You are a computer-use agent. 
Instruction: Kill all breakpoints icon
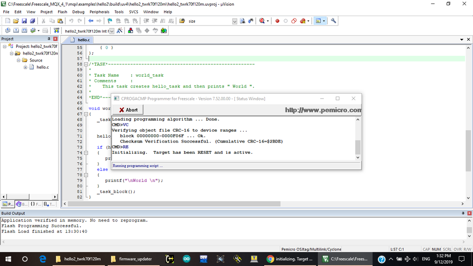coord(303,21)
